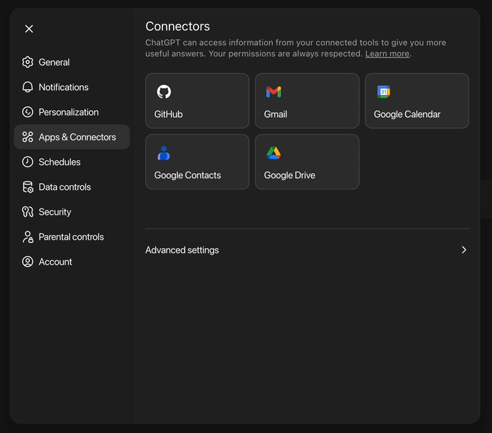Go to Data controls settings
The width and height of the screenshot is (492, 433).
click(64, 187)
